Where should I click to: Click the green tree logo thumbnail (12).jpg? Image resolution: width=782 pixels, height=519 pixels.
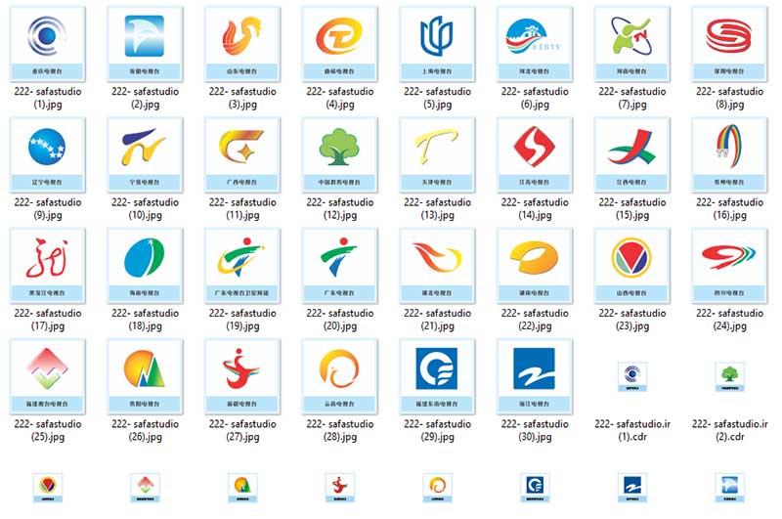(339, 155)
